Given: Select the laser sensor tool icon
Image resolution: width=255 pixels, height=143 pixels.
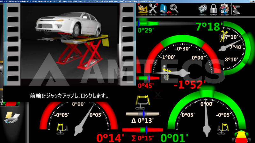Looking at the screenshot, I should [236, 10].
